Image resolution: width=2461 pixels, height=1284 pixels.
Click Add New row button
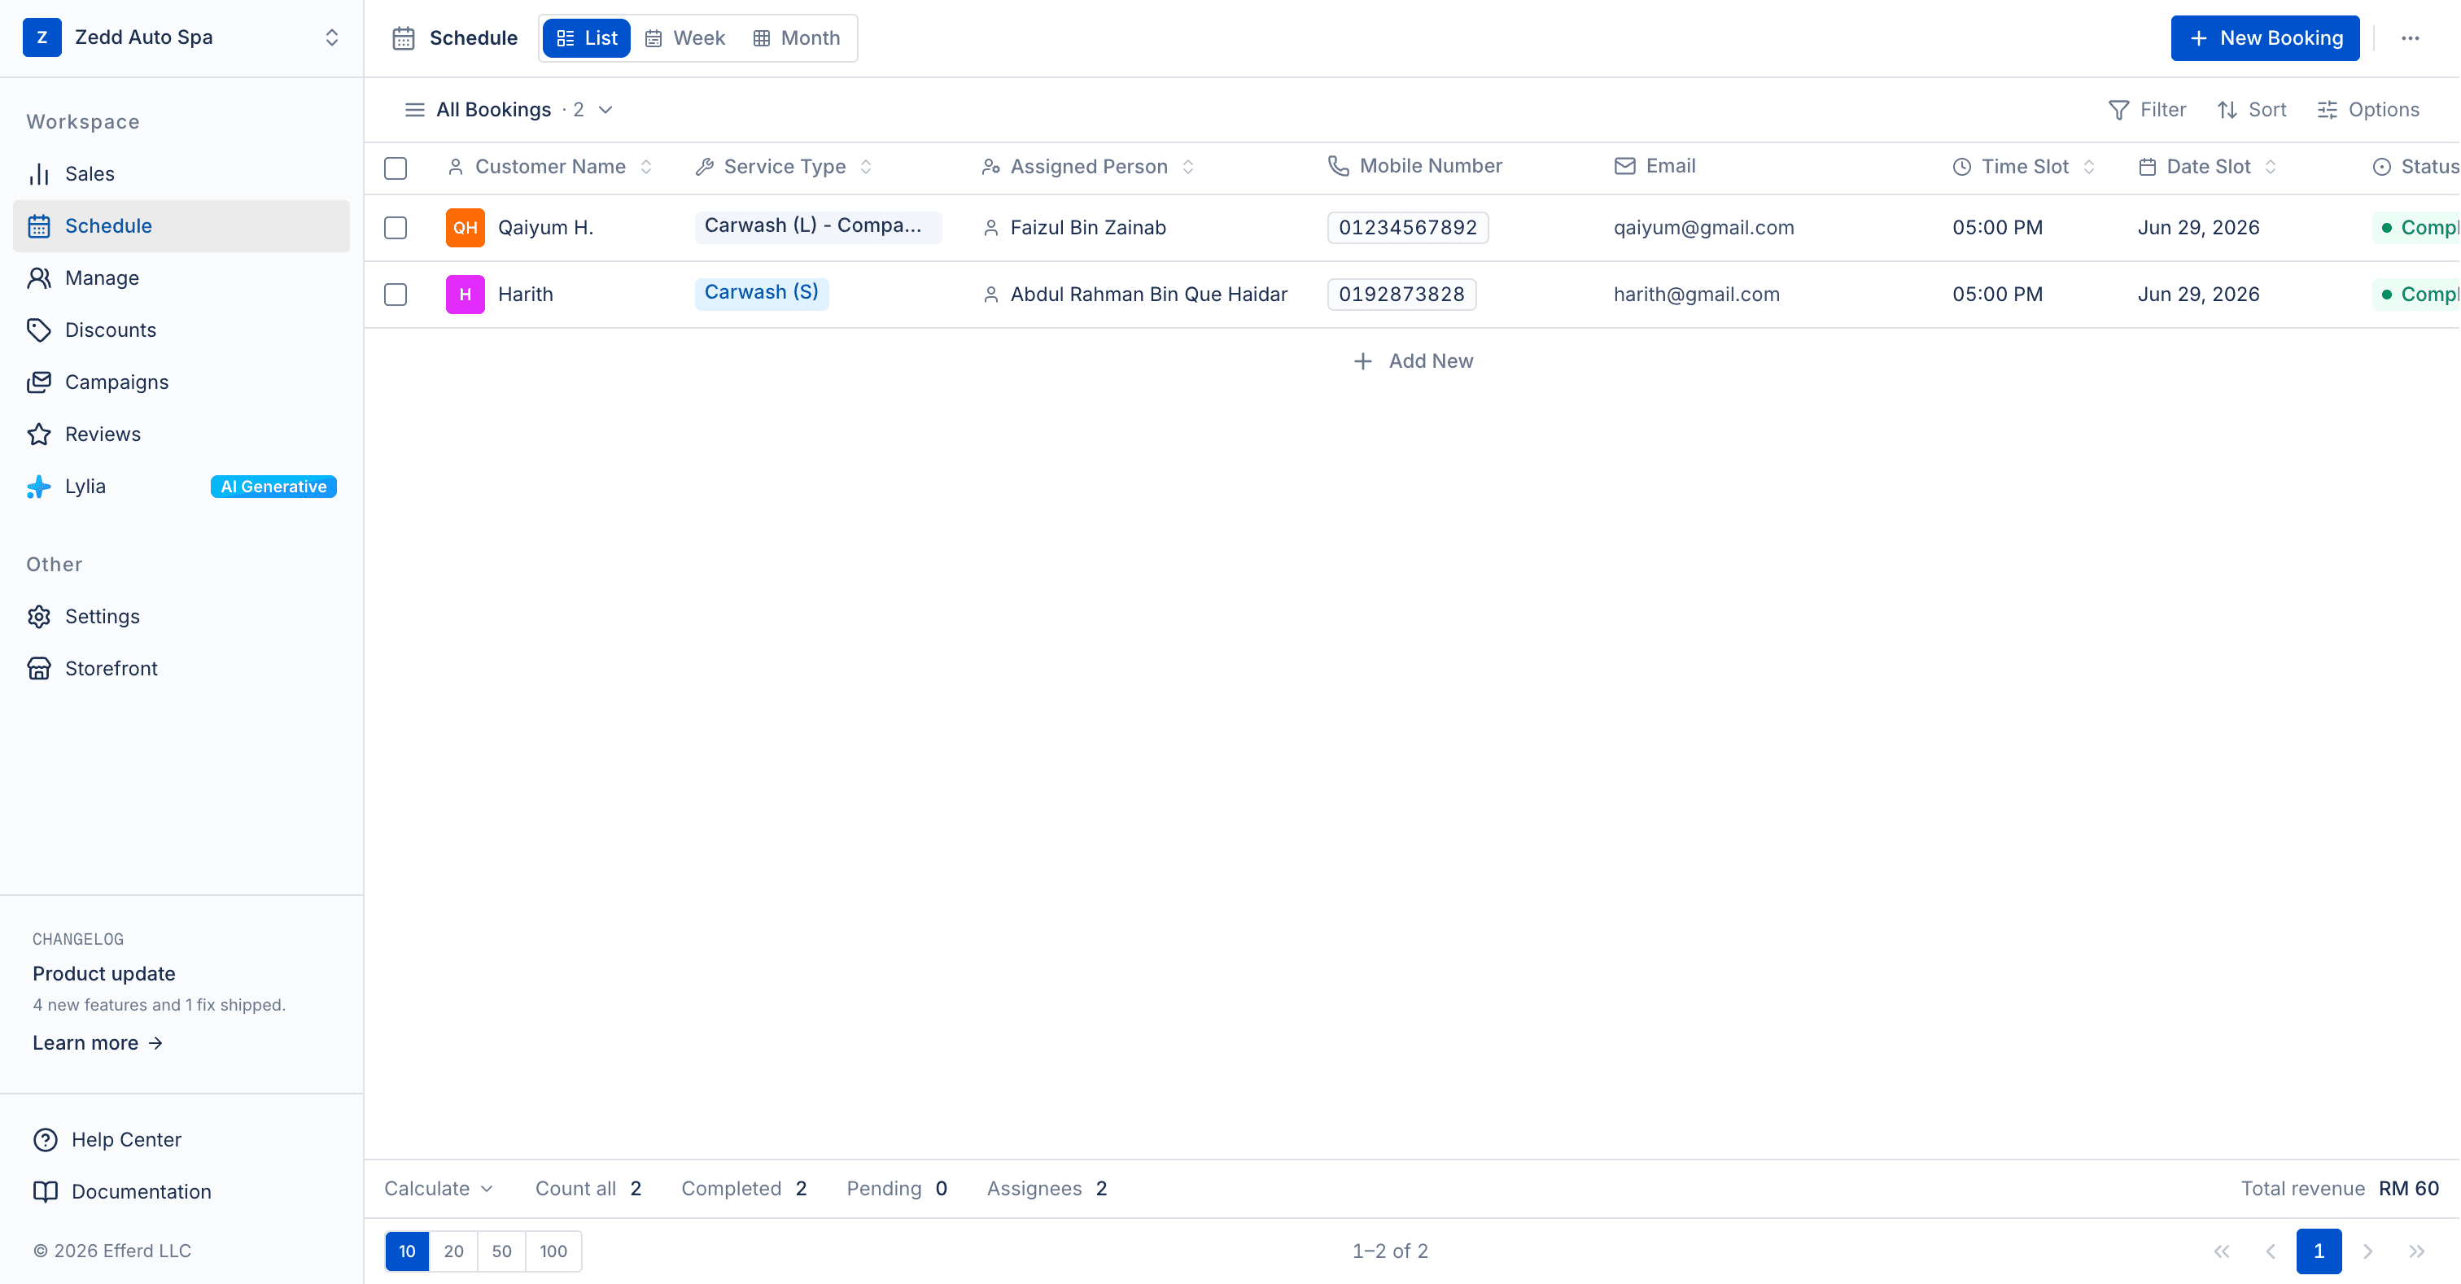[1413, 361]
